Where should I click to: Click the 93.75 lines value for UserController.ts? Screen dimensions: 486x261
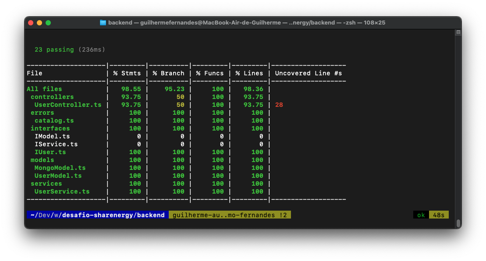pyautogui.click(x=253, y=105)
